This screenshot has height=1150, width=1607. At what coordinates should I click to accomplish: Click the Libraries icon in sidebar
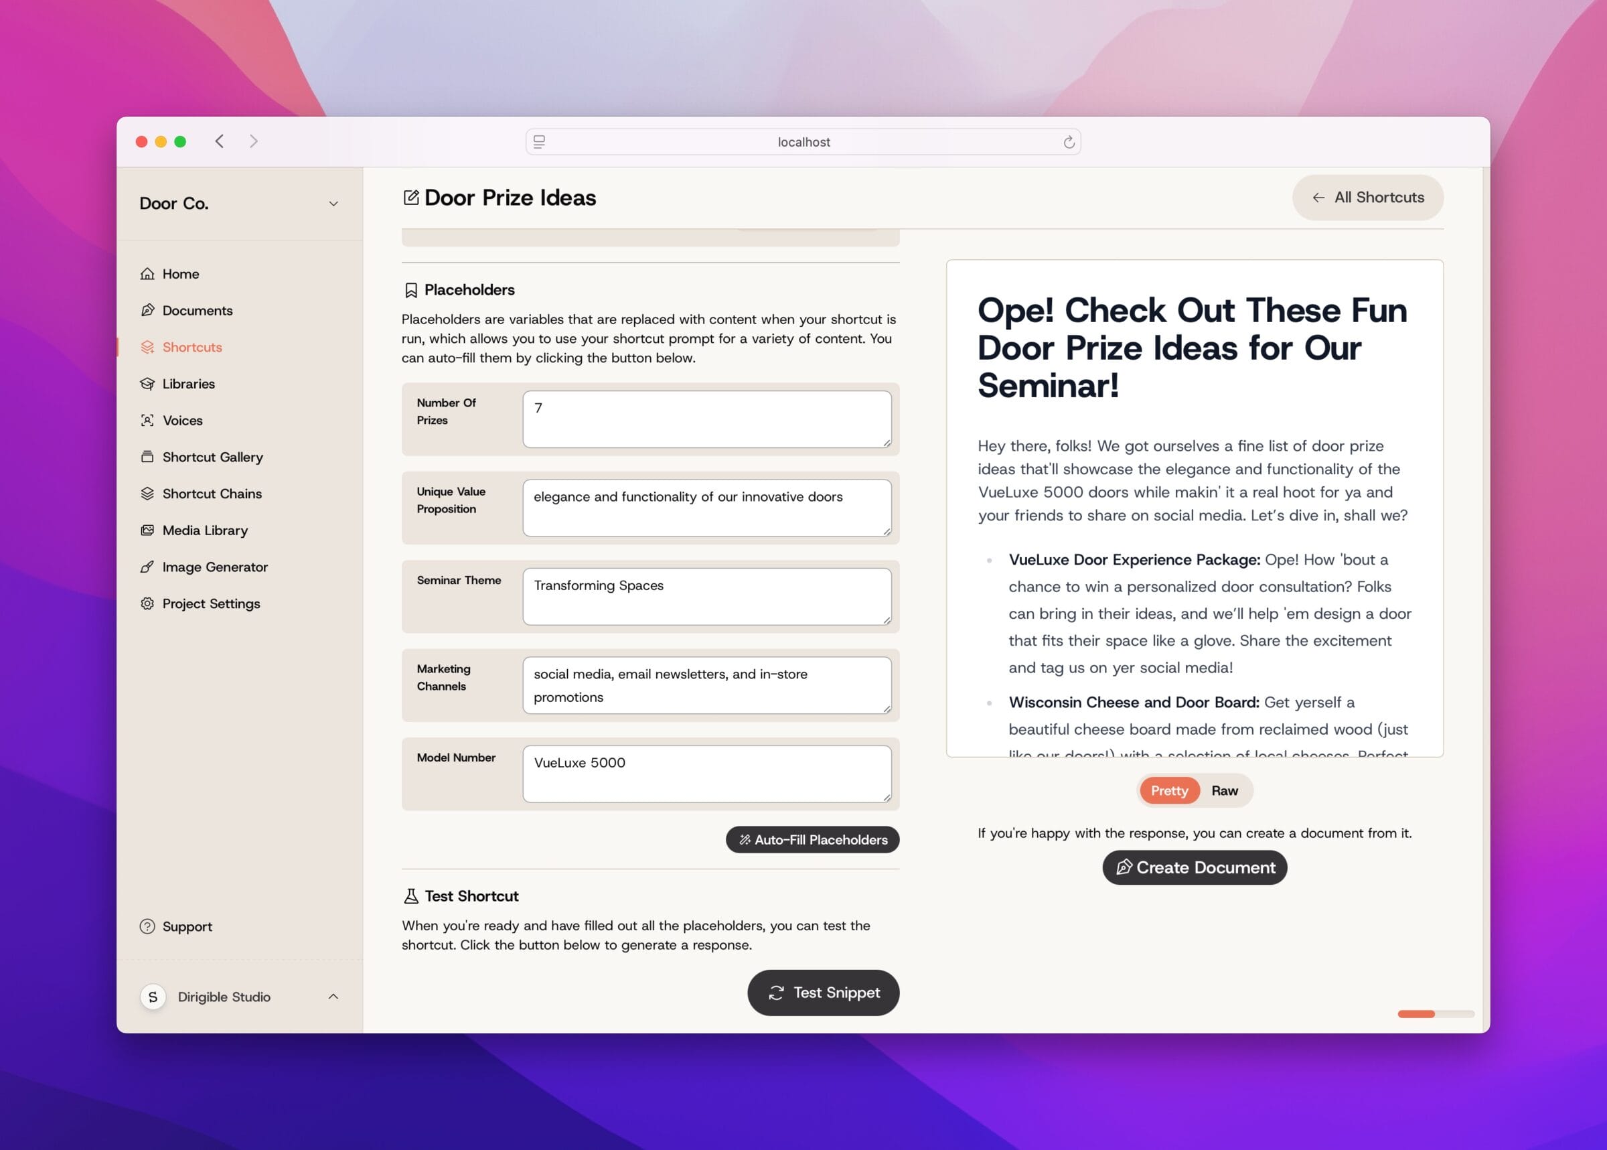pos(149,383)
